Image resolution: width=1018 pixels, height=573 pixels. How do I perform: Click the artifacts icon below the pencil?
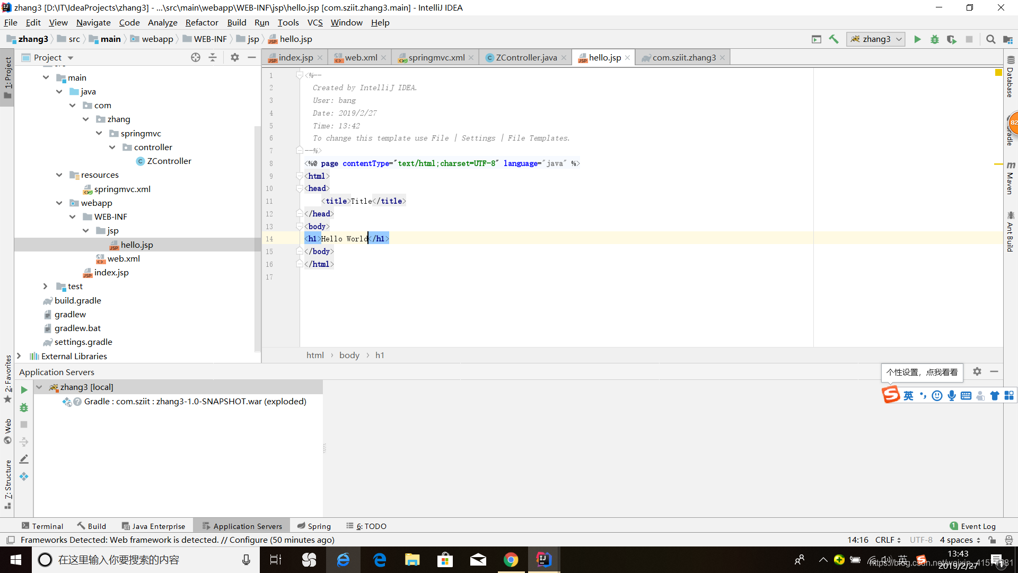coord(24,476)
